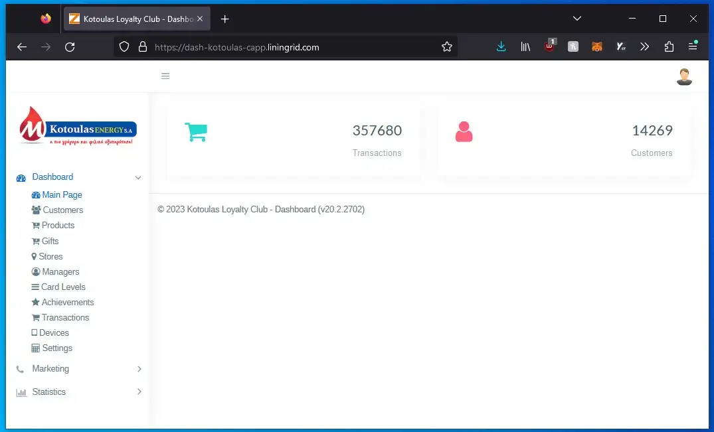Click the uBlock Origin extension icon
Viewport: 714px width, 432px height.
(549, 46)
